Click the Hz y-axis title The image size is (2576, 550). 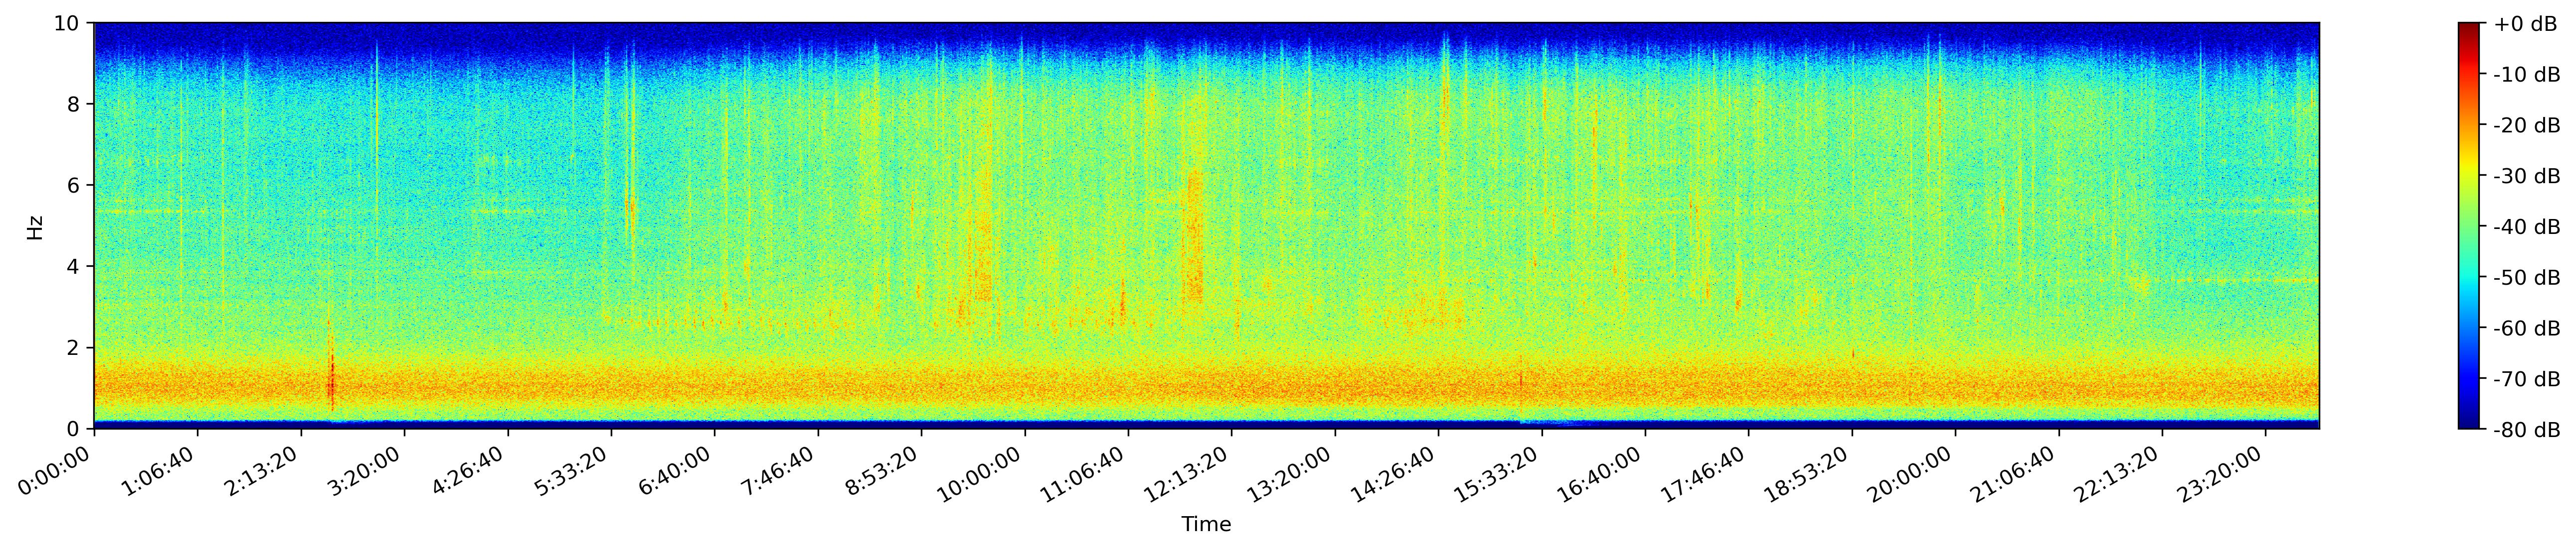coord(35,226)
